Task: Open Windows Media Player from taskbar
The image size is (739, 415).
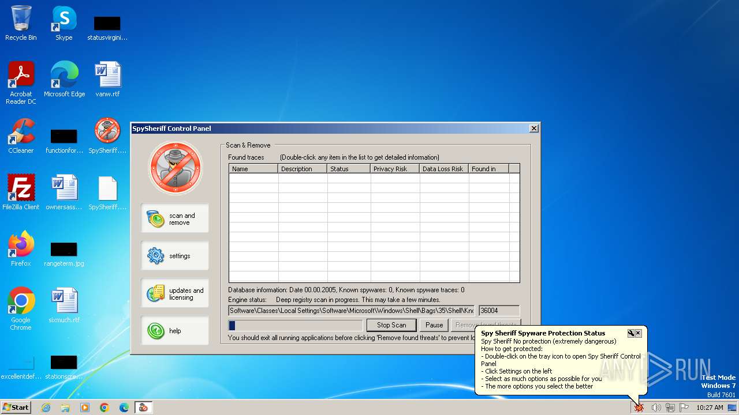Action: pyautogui.click(x=85, y=408)
